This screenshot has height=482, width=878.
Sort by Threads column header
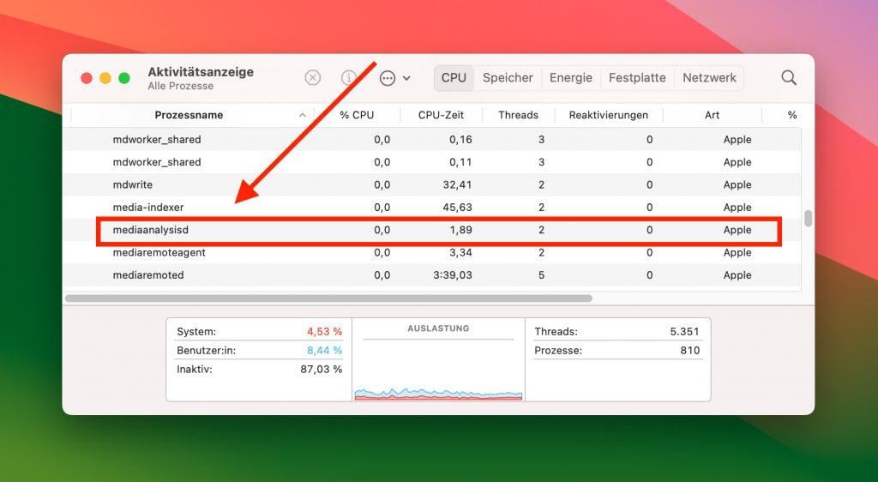[x=518, y=115]
